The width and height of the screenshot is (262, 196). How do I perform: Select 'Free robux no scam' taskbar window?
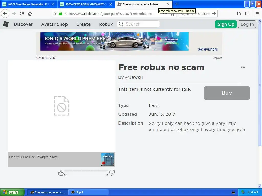[47, 192]
